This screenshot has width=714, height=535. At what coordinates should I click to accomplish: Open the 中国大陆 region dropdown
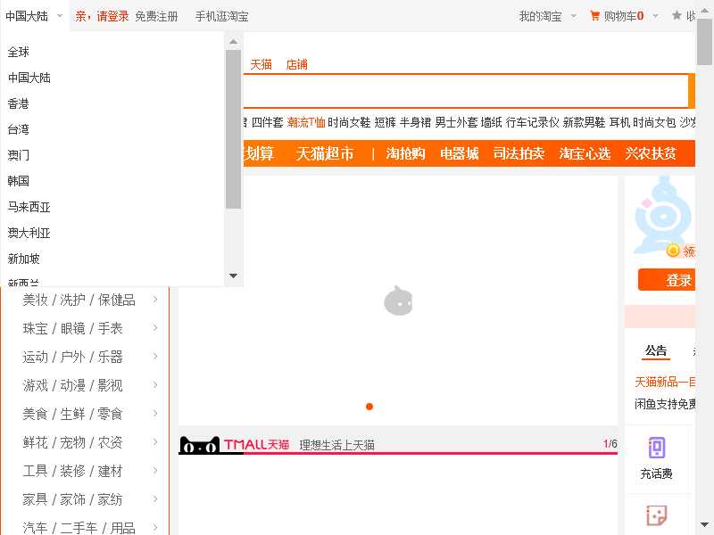click(x=34, y=16)
